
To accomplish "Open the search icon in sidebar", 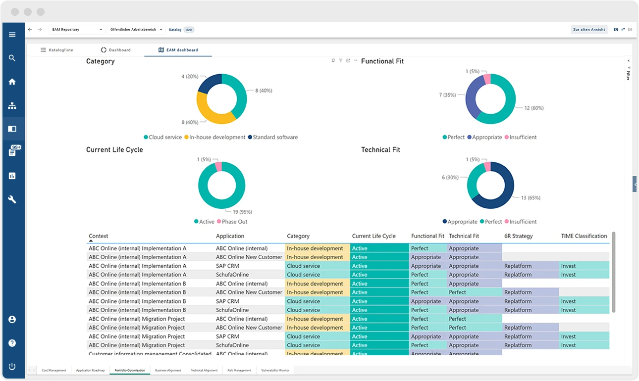I will [12, 58].
